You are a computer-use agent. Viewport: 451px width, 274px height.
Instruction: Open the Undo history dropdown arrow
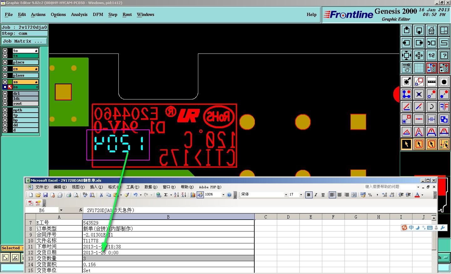pyautogui.click(x=141, y=195)
